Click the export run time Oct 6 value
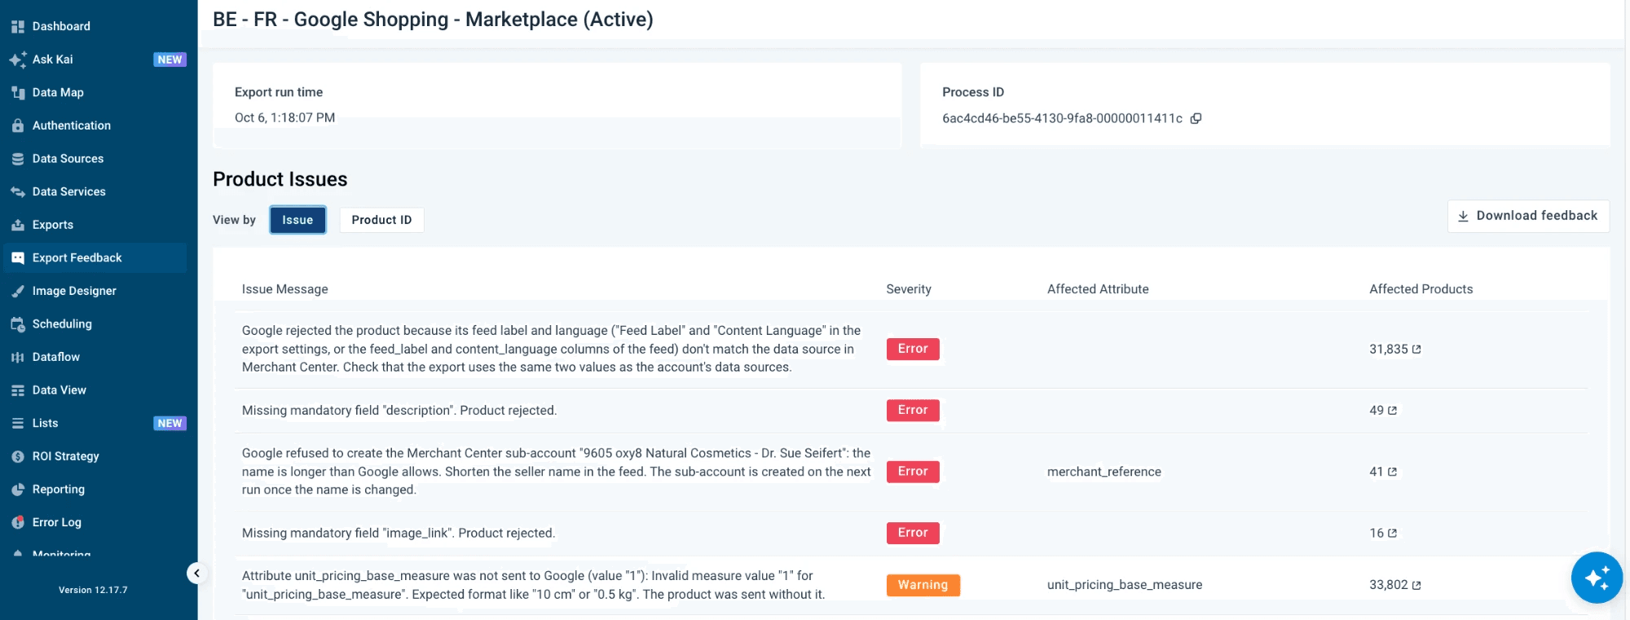The height and width of the screenshot is (620, 1630). [284, 118]
